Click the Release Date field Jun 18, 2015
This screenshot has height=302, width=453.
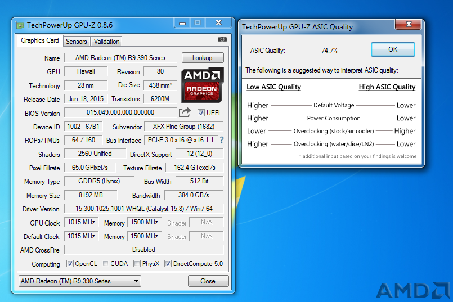(x=86, y=99)
